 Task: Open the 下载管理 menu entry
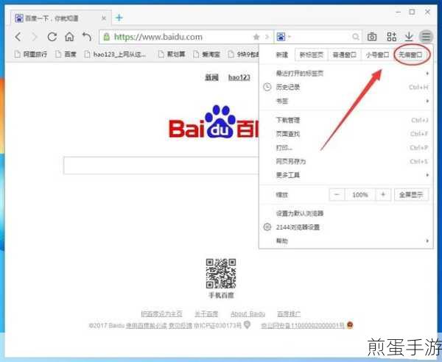[x=345, y=120]
